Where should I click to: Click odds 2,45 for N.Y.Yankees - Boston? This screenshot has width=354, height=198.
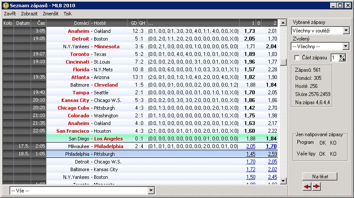pyautogui.click(x=272, y=177)
